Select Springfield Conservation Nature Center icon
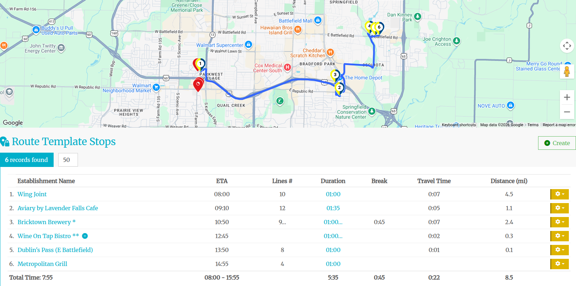This screenshot has height=286, width=576. pos(372,112)
